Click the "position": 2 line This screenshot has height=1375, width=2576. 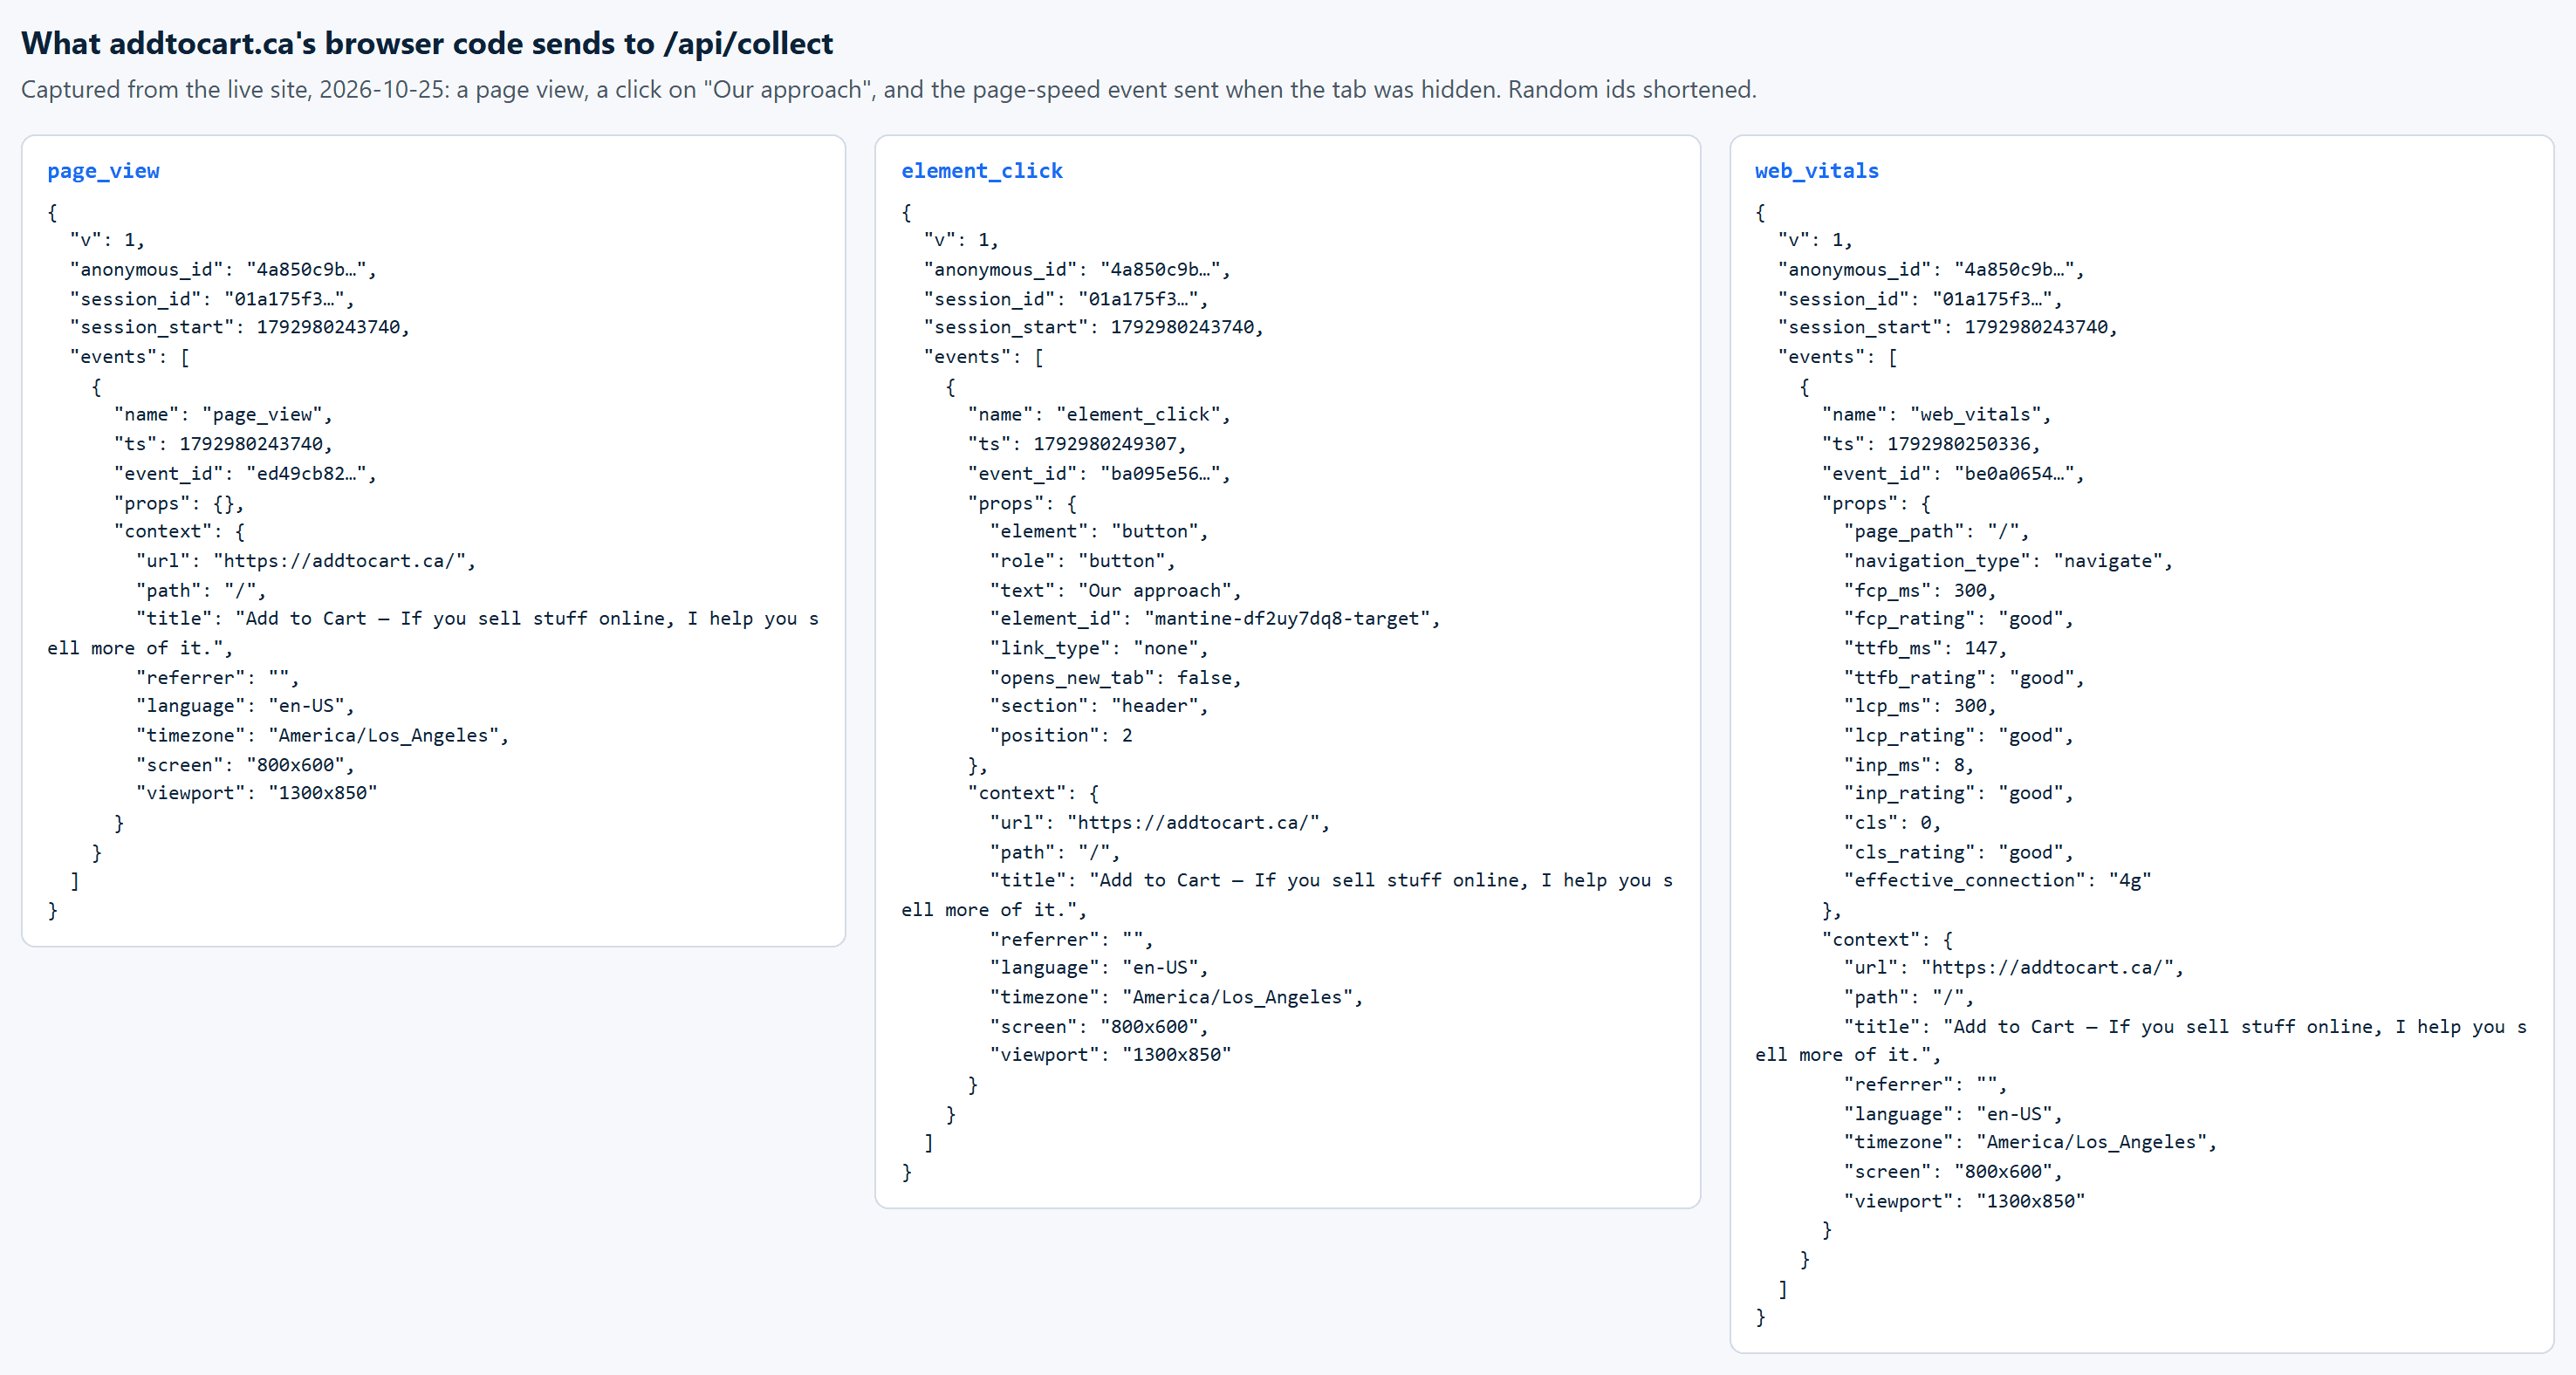tap(1061, 735)
